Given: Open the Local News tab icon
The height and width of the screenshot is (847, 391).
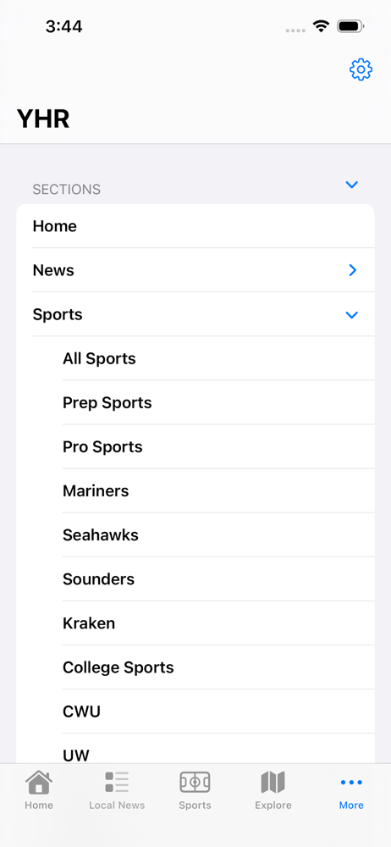Looking at the screenshot, I should click(x=117, y=782).
